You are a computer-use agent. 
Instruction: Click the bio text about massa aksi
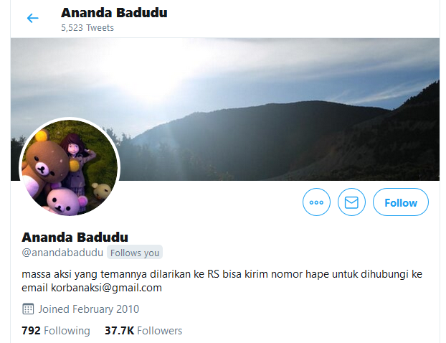[x=222, y=281]
